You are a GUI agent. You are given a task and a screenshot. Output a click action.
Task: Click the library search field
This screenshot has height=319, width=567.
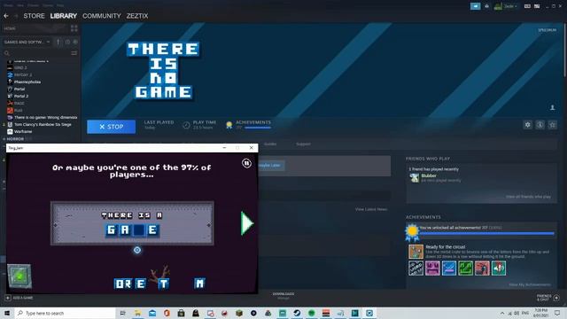[x=36, y=53]
